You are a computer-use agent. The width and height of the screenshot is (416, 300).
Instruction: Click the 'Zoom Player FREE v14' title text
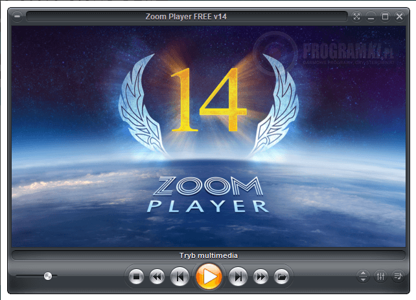186,17
